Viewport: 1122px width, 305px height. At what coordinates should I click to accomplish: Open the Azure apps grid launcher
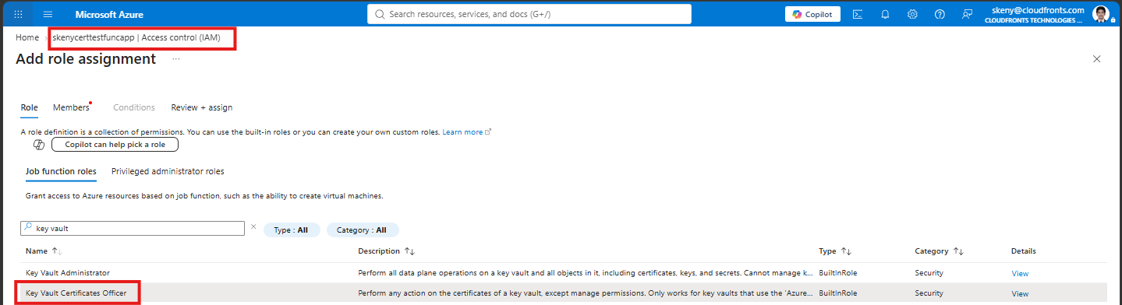[19, 14]
